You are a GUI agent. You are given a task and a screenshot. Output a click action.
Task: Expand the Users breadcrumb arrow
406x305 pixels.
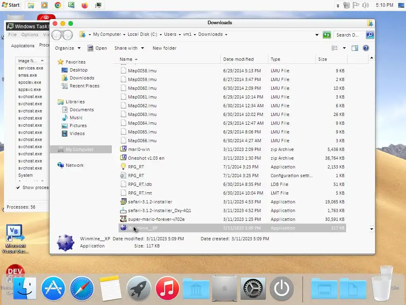180,35
